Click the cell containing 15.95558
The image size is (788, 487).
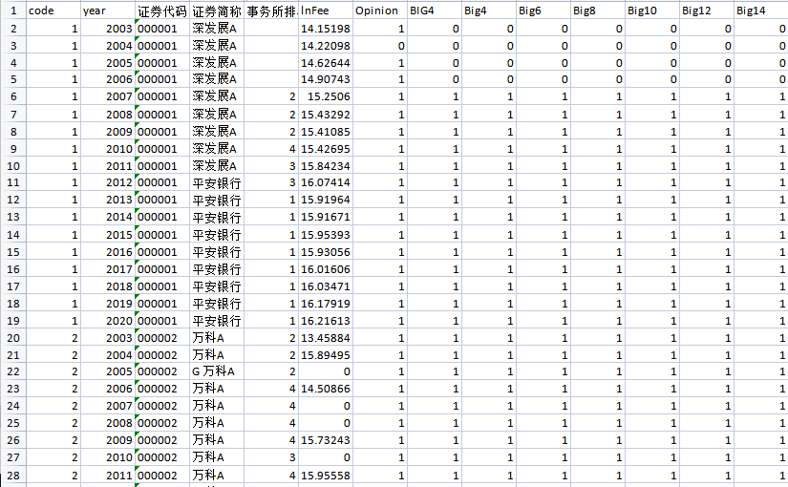pos(325,476)
